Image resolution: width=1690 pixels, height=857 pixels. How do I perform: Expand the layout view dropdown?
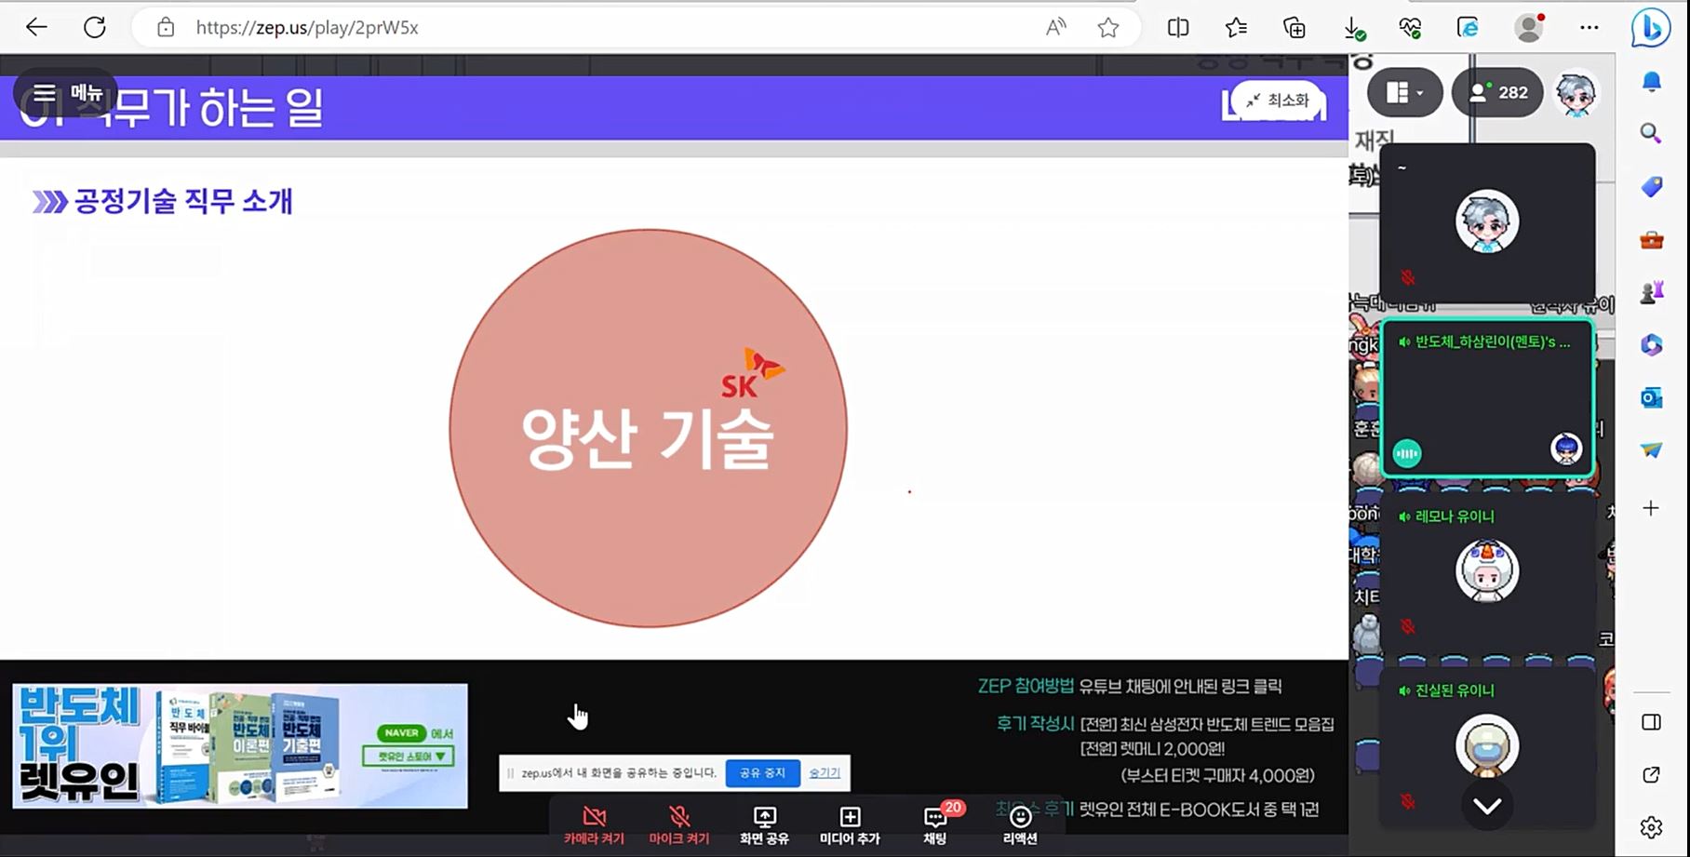point(1404,93)
